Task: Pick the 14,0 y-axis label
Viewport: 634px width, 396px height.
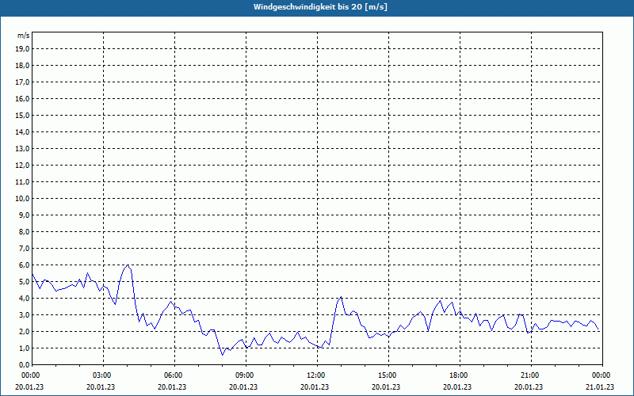Action: pyautogui.click(x=22, y=131)
